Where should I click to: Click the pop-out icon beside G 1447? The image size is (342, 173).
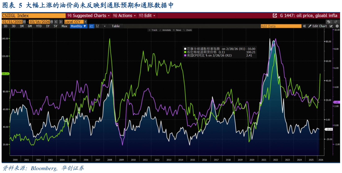[275, 15]
